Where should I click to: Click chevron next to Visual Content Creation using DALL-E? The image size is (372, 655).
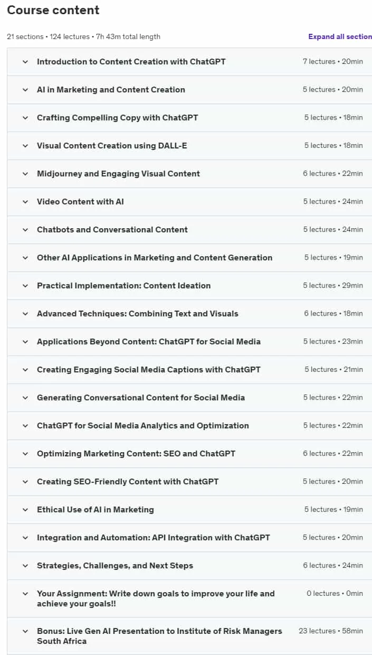25,146
